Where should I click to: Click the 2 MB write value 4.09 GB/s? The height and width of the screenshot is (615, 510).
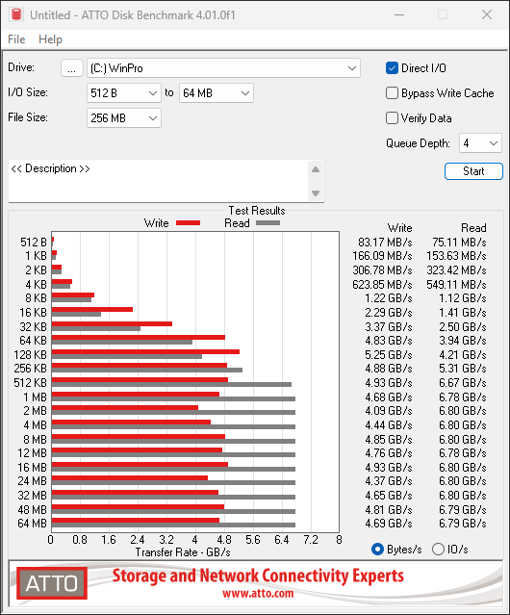[x=389, y=411]
